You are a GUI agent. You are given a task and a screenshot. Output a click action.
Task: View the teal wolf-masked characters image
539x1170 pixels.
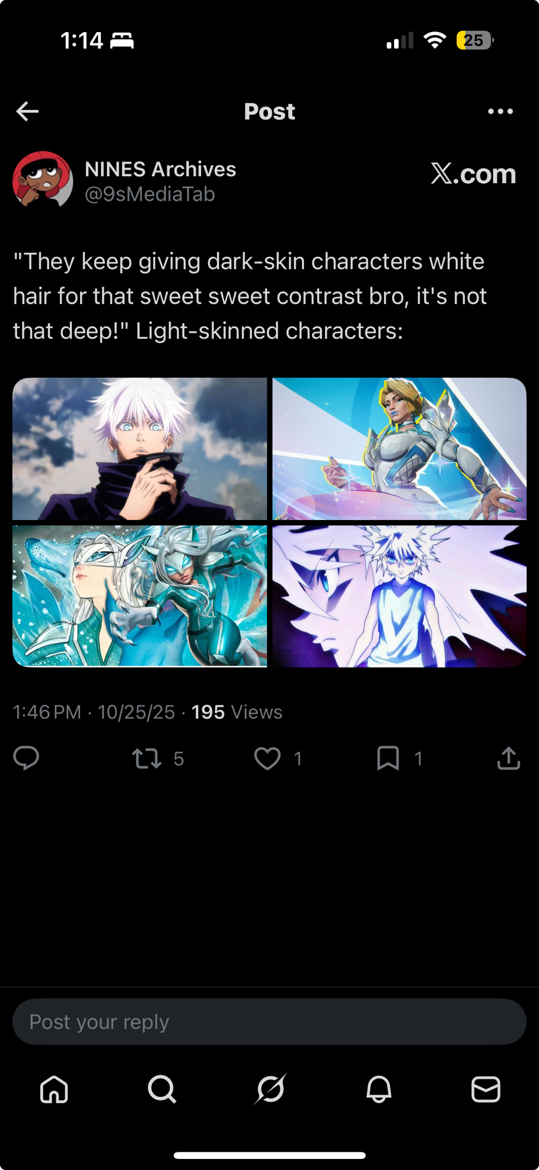point(140,596)
